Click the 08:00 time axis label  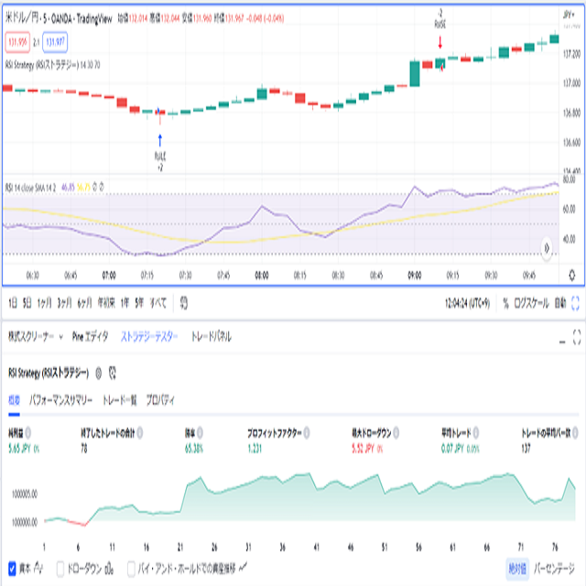point(262,276)
